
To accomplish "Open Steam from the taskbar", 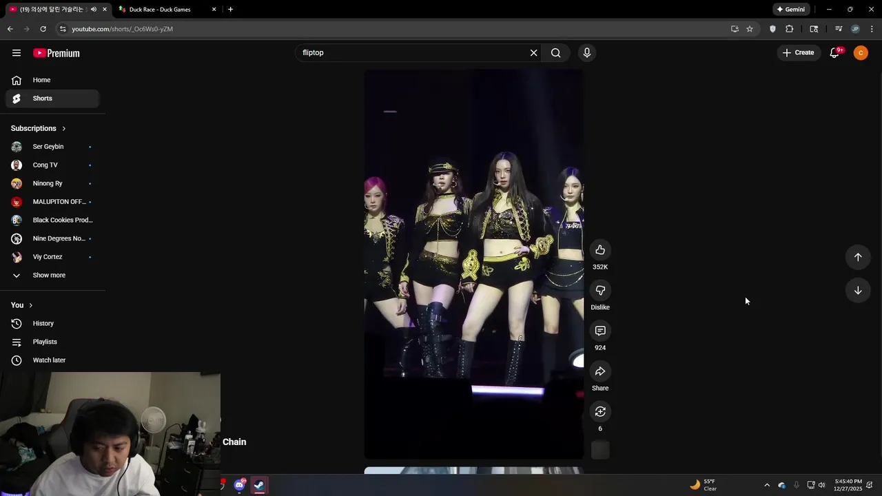I will click(x=259, y=485).
